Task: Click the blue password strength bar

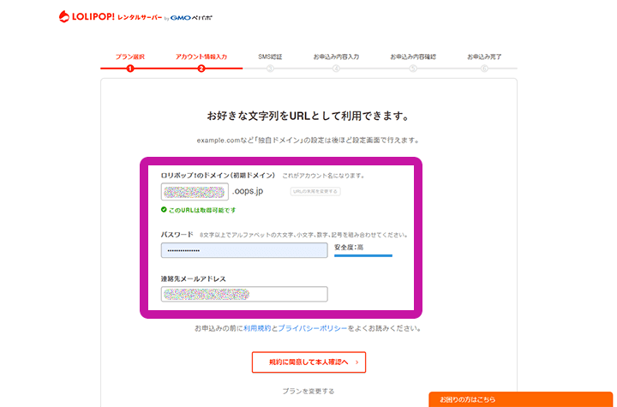Action: click(x=362, y=254)
